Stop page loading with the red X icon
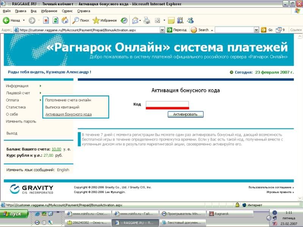The height and width of the screenshot is (227, 303). click(46, 20)
